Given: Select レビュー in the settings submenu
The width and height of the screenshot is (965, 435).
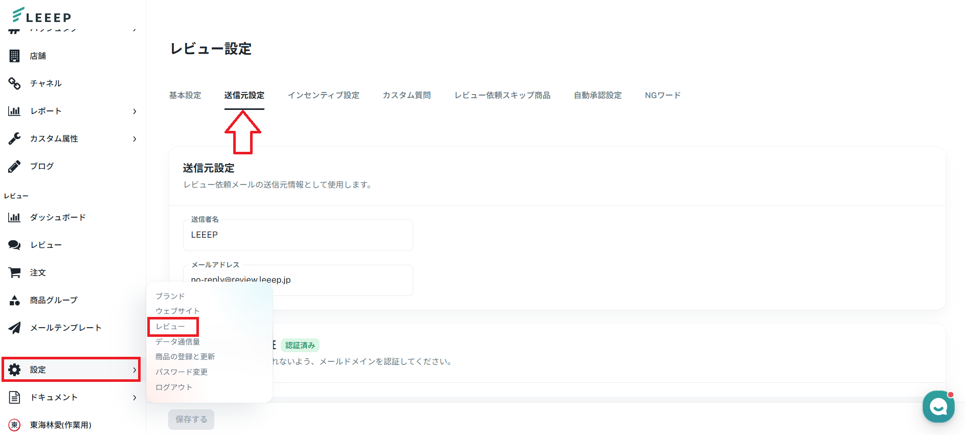Looking at the screenshot, I should pyautogui.click(x=170, y=326).
